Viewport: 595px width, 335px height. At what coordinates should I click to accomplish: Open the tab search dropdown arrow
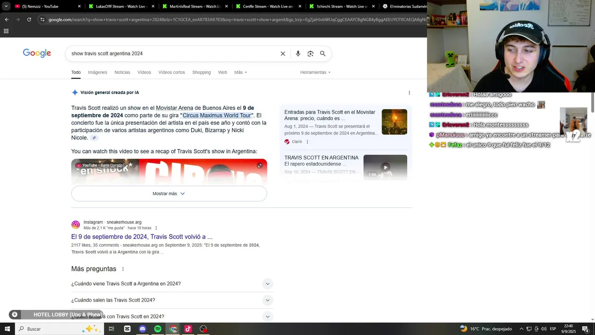point(6,7)
